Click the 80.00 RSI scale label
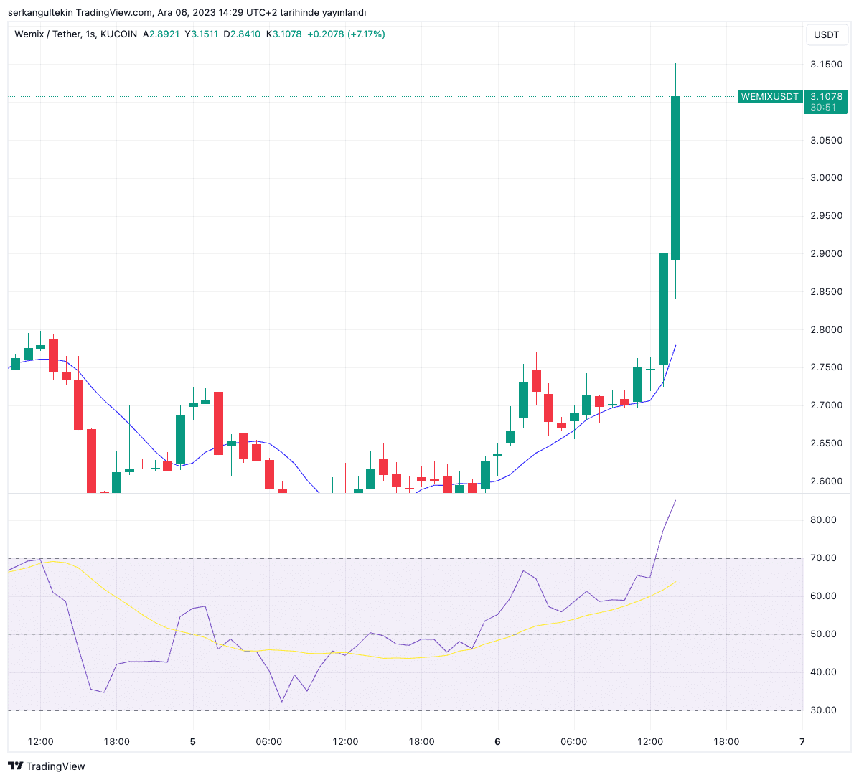The width and height of the screenshot is (859, 780). tap(823, 520)
